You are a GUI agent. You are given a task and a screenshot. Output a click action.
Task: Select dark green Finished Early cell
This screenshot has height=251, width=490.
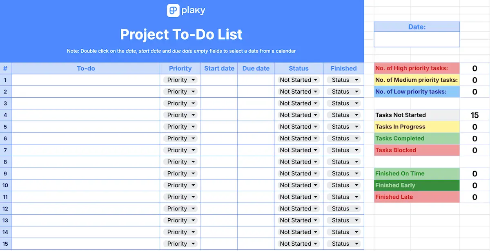tap(416, 185)
